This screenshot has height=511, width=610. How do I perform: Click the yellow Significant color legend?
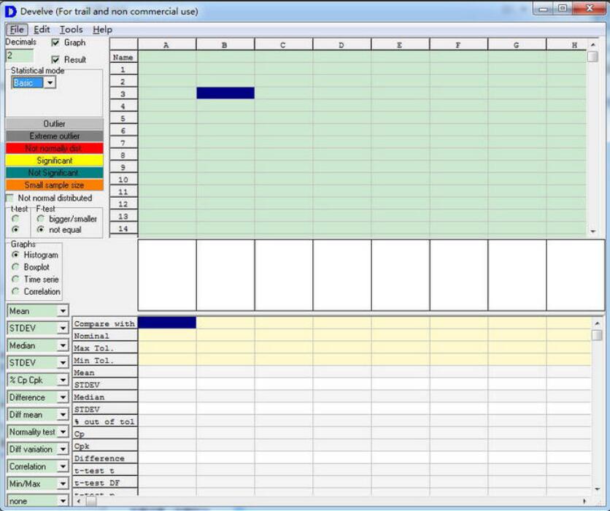(55, 161)
